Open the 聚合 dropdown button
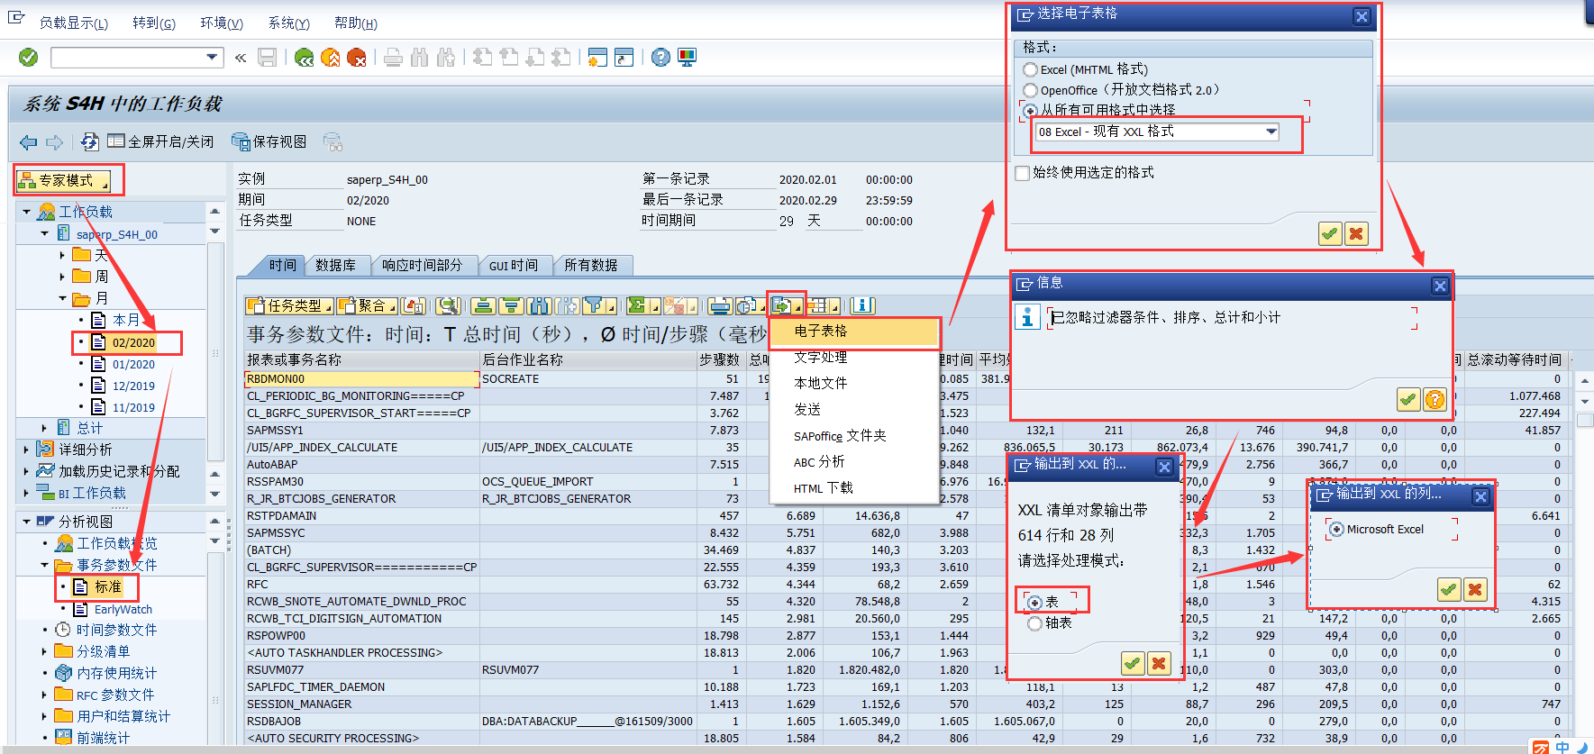The image size is (1594, 754). point(368,306)
